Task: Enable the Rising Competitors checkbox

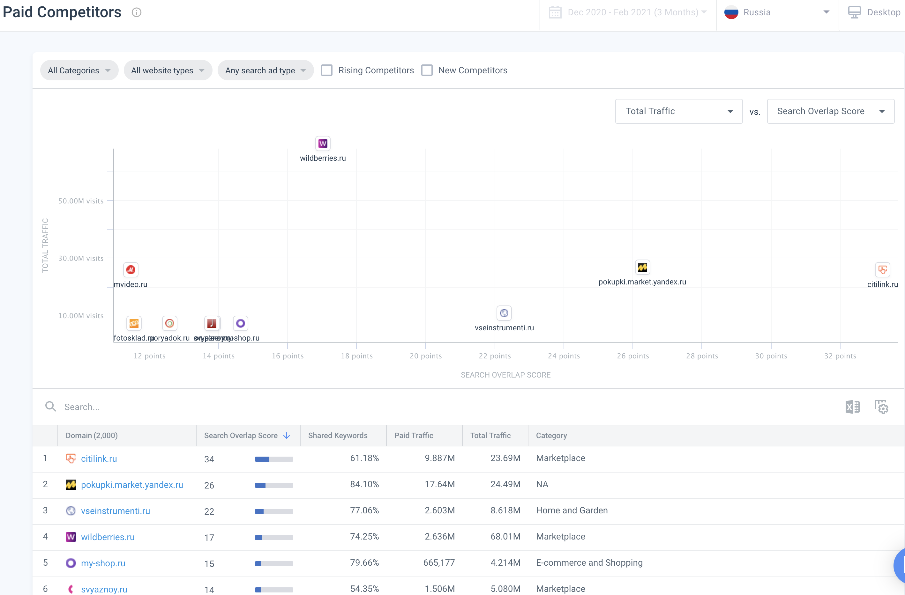Action: [x=327, y=70]
